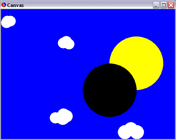Pick the cloud below-left of the black circle
Screen dimensions: 176x140
tap(61, 117)
